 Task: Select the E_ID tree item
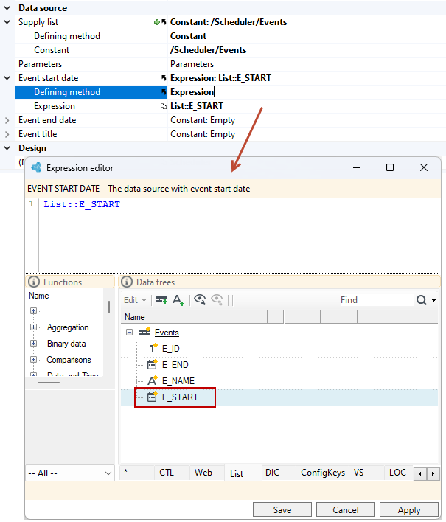click(x=171, y=349)
